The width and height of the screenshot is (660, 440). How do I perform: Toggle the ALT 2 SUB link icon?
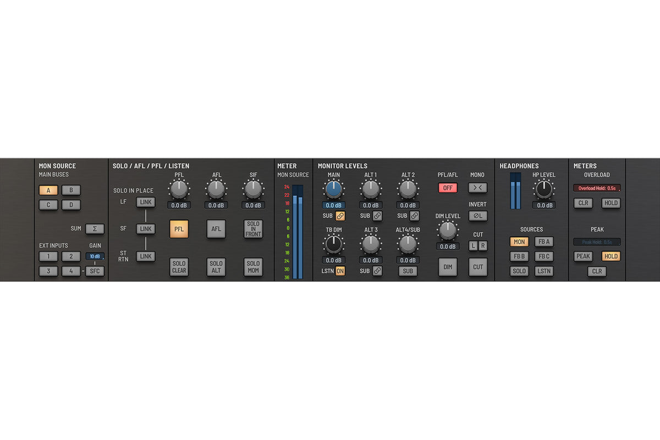414,216
